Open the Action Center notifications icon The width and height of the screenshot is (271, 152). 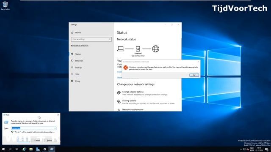[267, 149]
